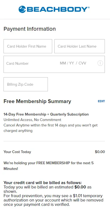Select the MM / YY expiration placeholder
Screen dimensions: 110x211
[x=67, y=63]
